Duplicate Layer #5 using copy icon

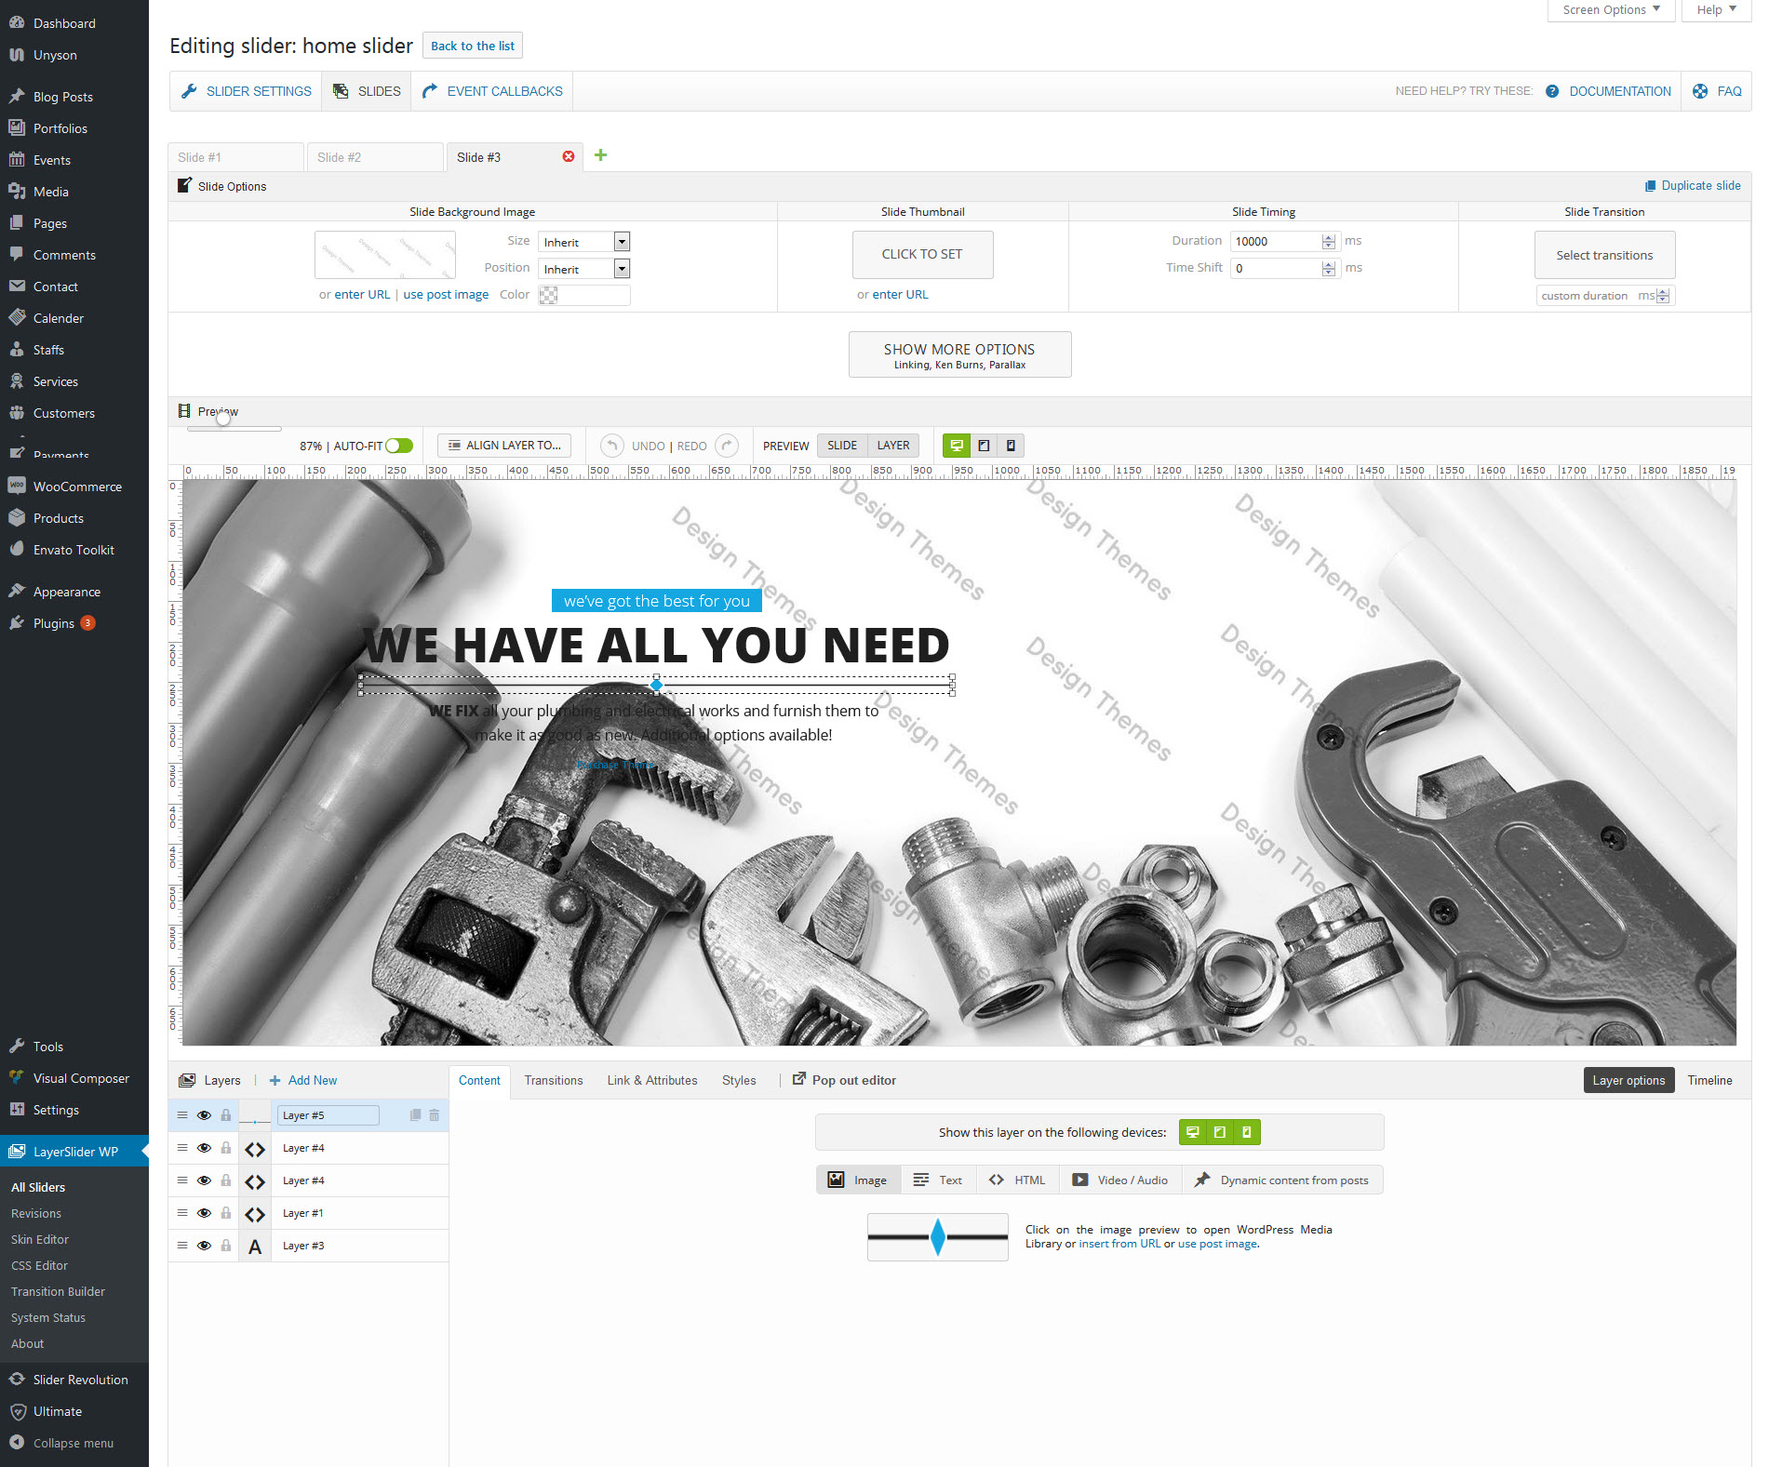tap(415, 1115)
